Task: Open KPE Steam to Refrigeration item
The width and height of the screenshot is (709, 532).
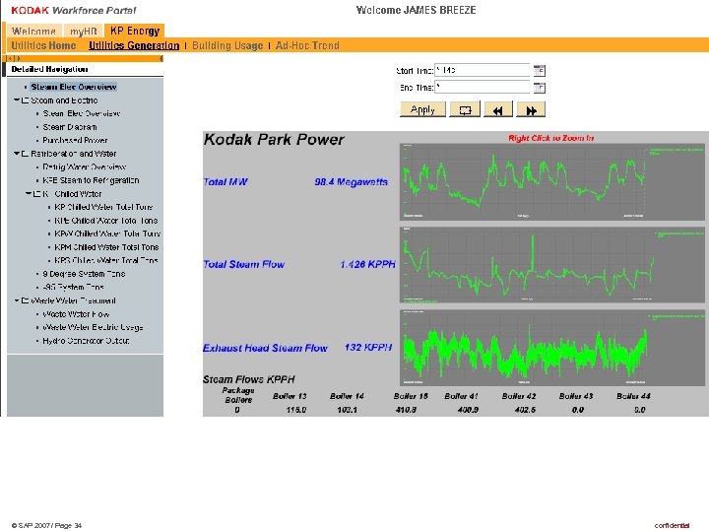Action: point(91,180)
